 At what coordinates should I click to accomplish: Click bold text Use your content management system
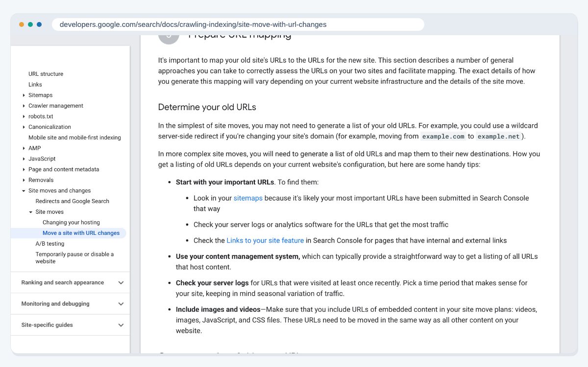(x=238, y=256)
